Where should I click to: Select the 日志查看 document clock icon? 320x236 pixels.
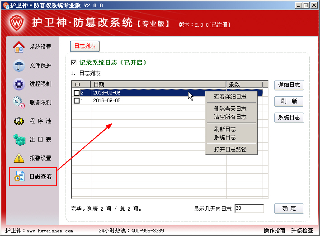click(19, 176)
